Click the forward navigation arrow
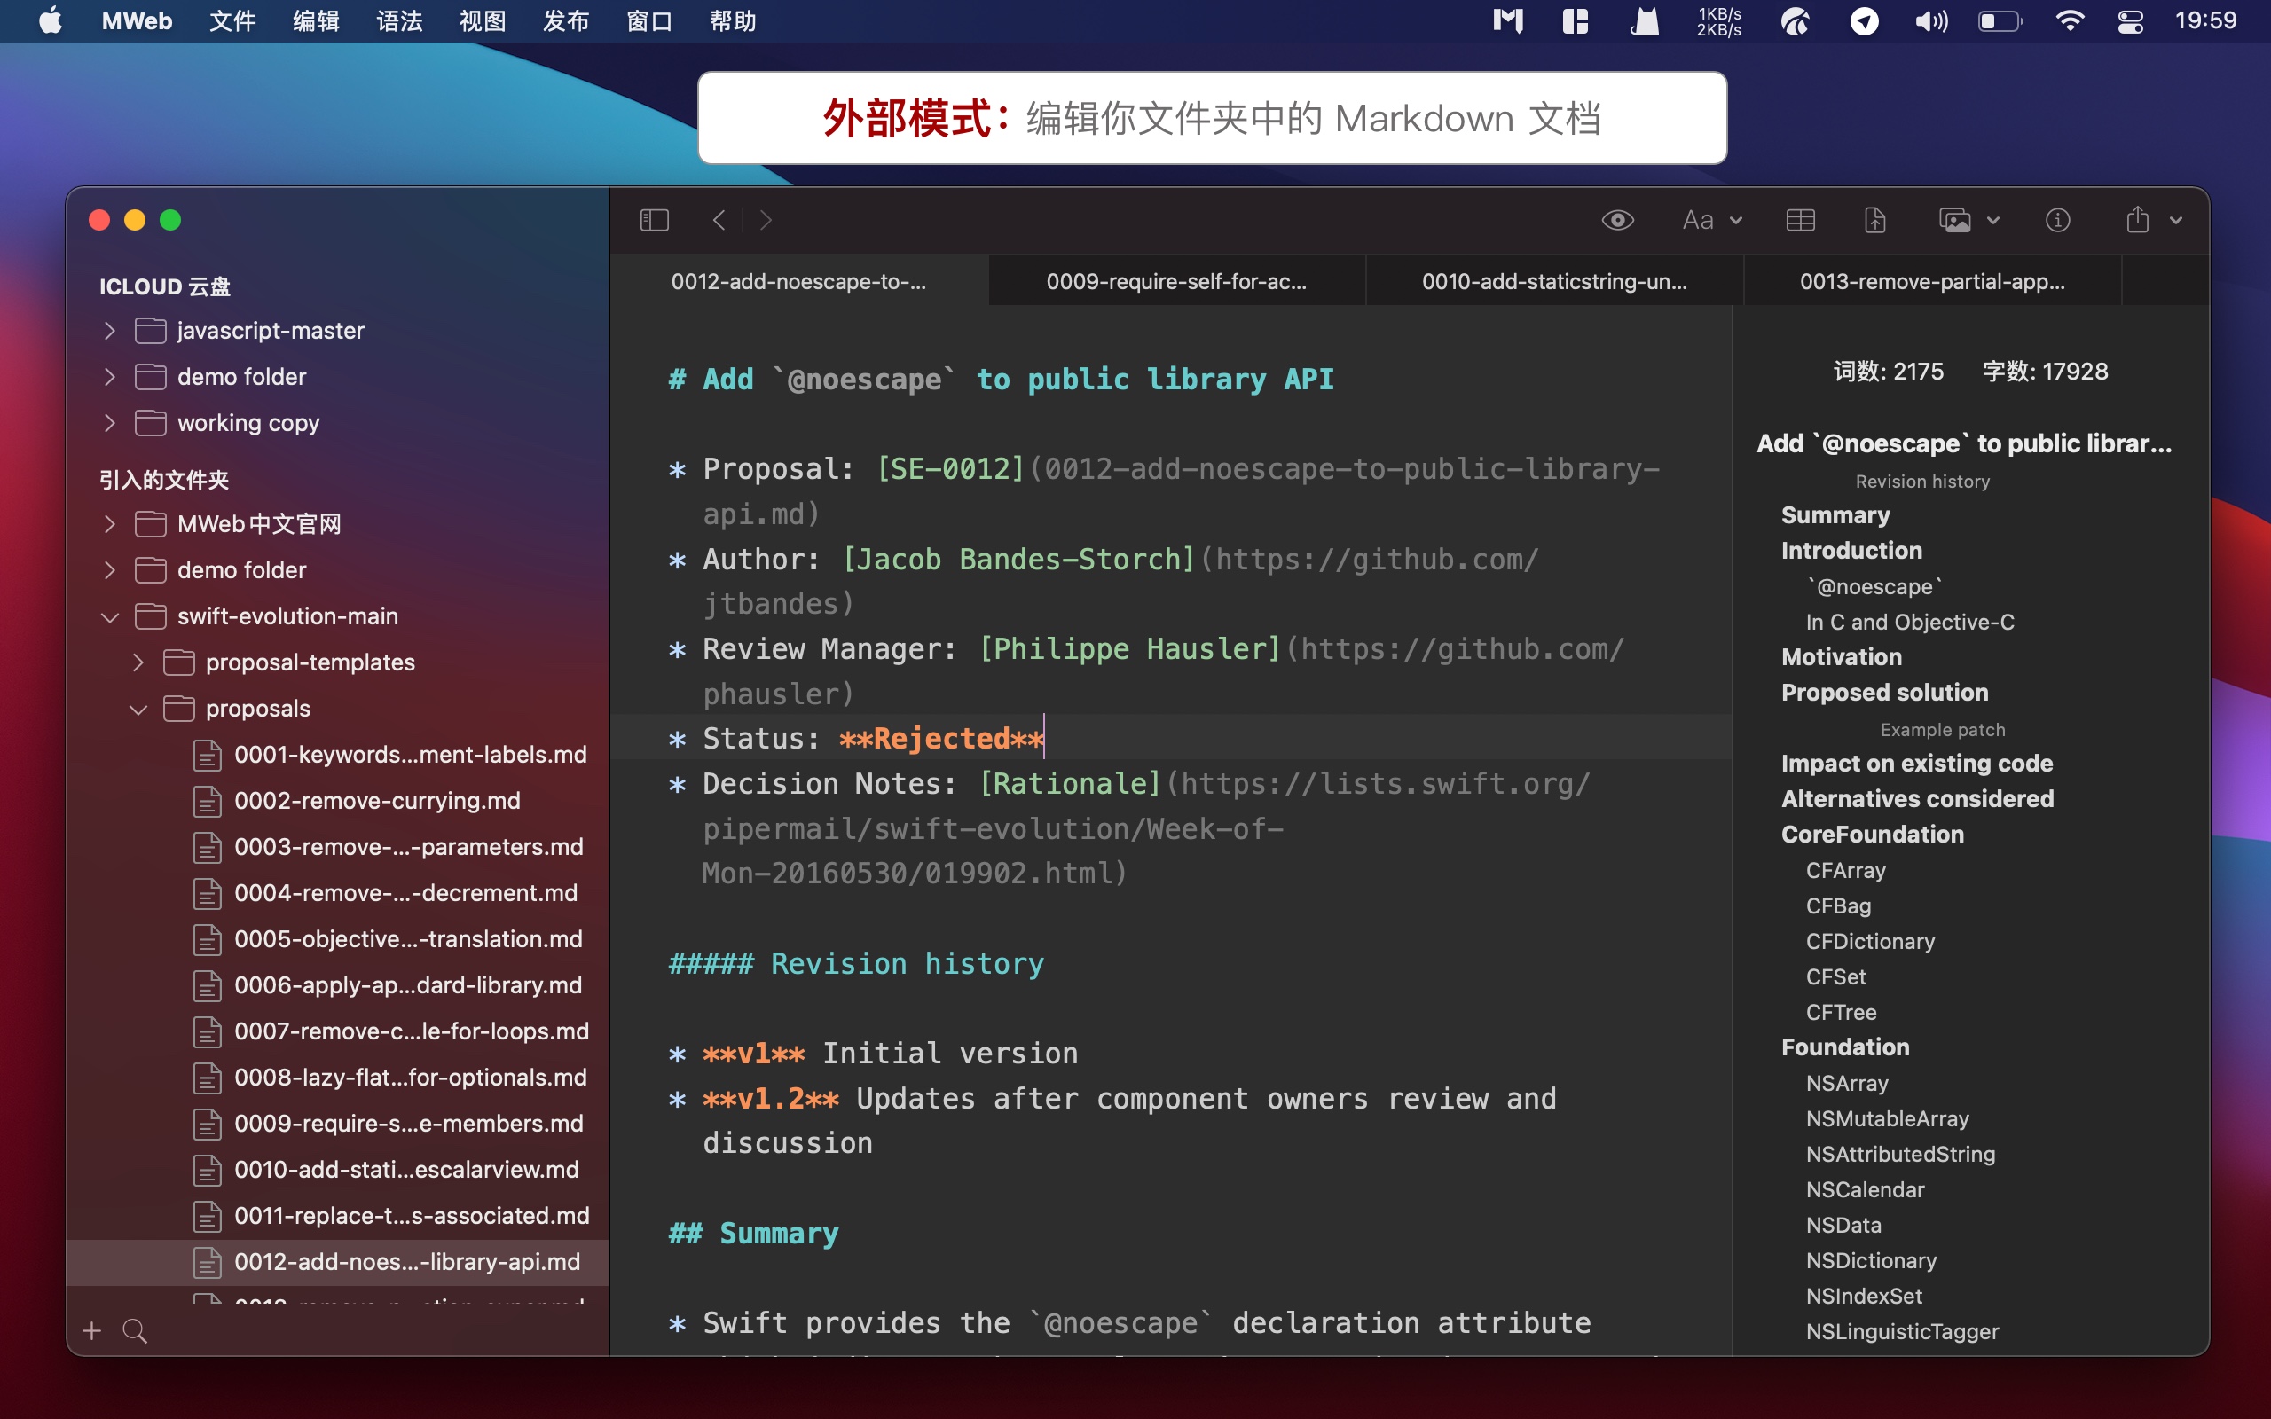 point(766,221)
